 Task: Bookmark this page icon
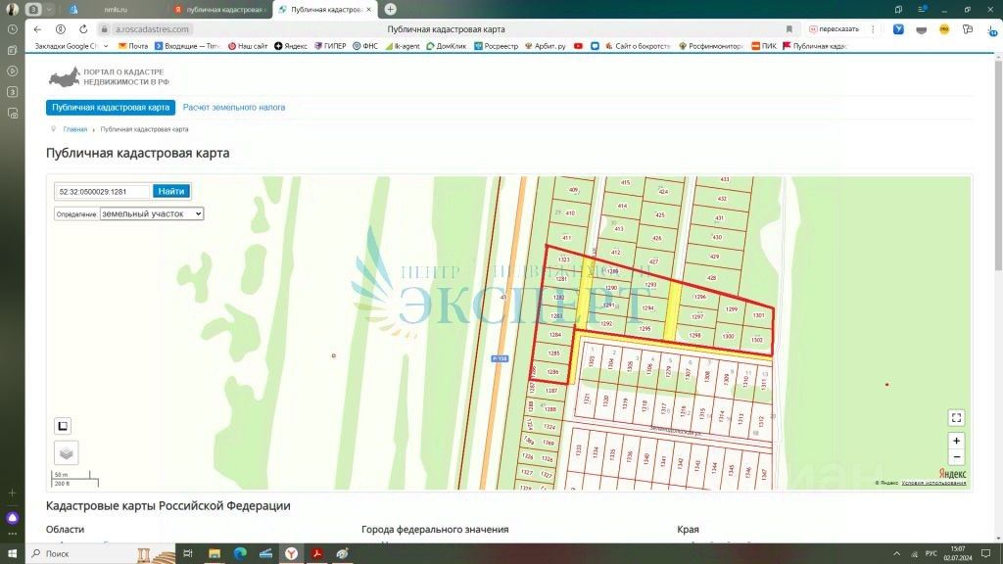tap(788, 29)
